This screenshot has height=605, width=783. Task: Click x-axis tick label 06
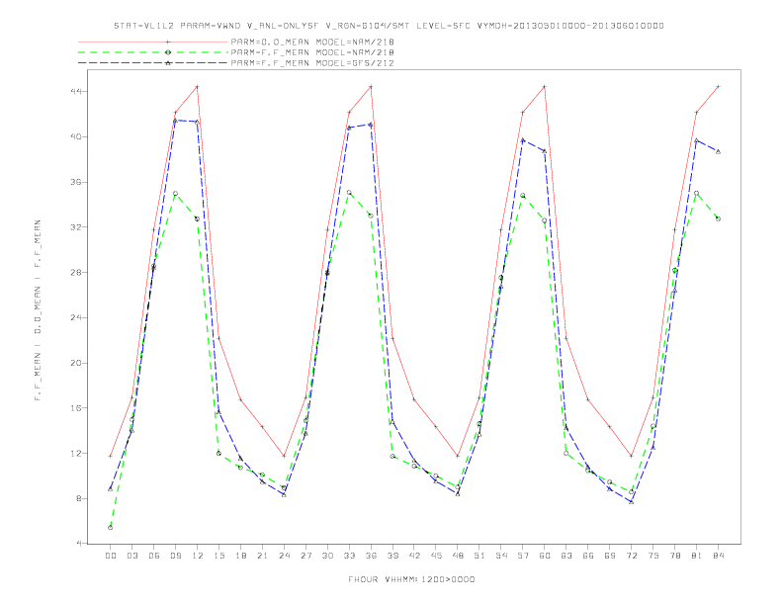(x=154, y=556)
